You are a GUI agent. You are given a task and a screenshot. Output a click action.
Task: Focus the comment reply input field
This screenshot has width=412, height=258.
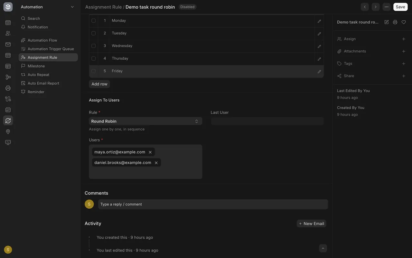tap(213, 204)
